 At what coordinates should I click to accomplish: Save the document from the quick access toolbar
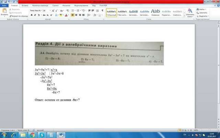tap(5, 2)
